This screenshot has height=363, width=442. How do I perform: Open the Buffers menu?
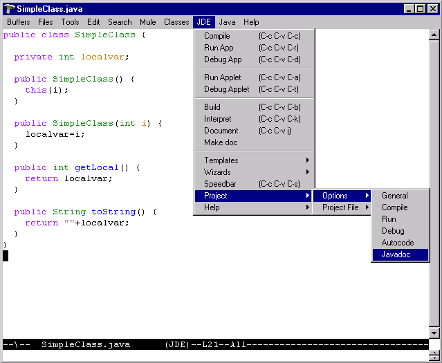pyautogui.click(x=18, y=22)
